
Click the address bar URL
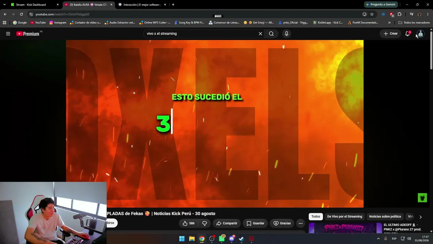[x=62, y=14]
